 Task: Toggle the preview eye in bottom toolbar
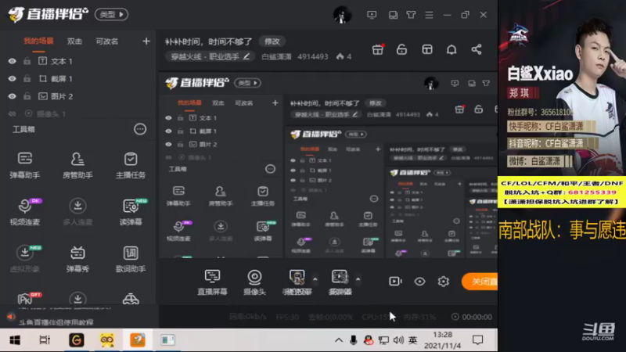(x=419, y=282)
